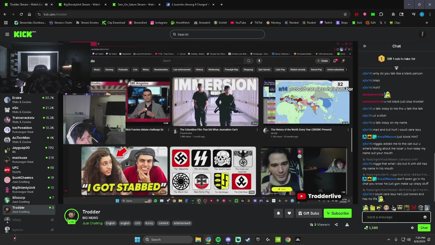Click the 'entertainment' stream tag
This screenshot has height=245, width=435.
(182, 223)
